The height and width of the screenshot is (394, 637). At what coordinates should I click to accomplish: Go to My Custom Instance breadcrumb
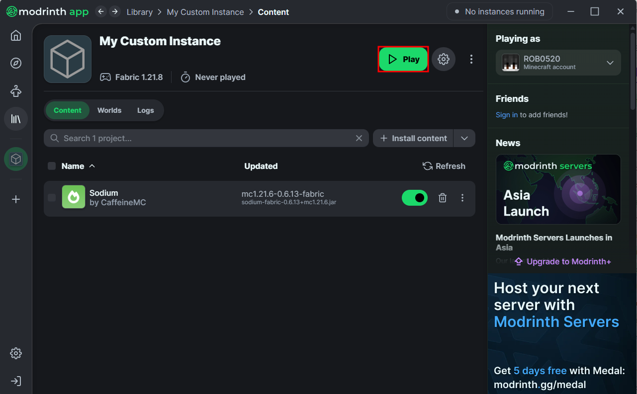point(205,12)
